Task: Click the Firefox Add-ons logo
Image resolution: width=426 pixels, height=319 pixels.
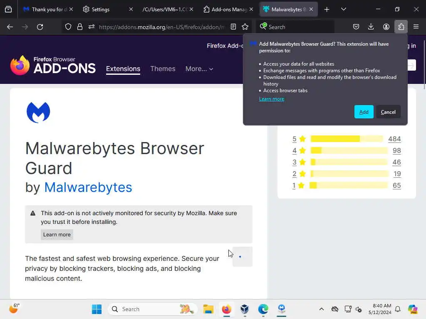Action: point(53,65)
